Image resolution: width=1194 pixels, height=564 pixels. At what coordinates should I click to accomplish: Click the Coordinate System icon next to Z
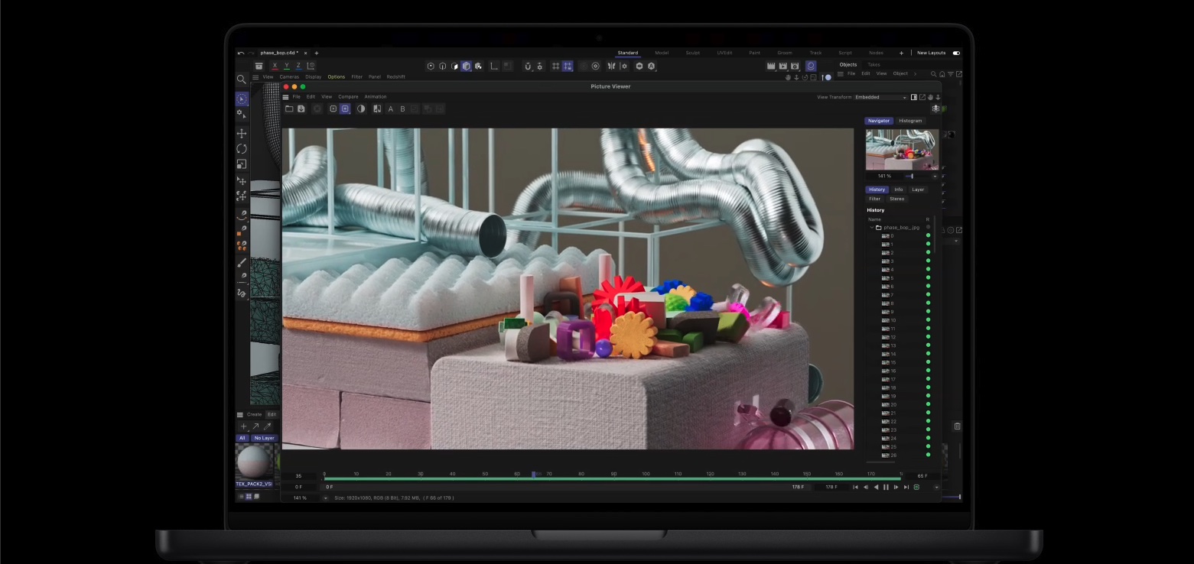(311, 66)
